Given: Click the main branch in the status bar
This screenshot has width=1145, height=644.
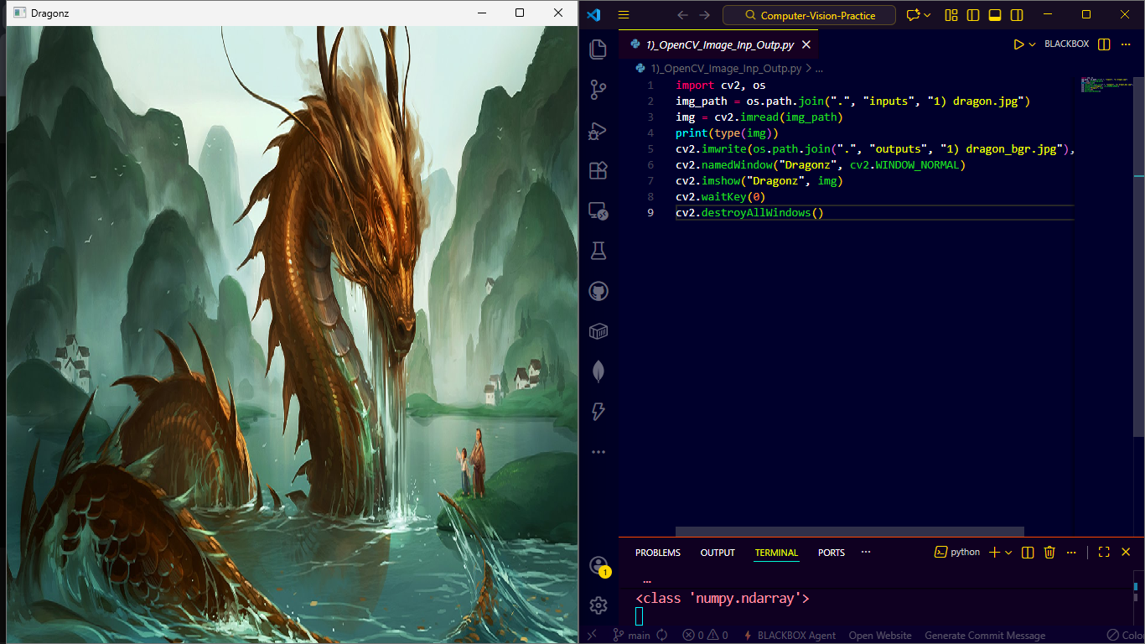Looking at the screenshot, I should (632, 636).
